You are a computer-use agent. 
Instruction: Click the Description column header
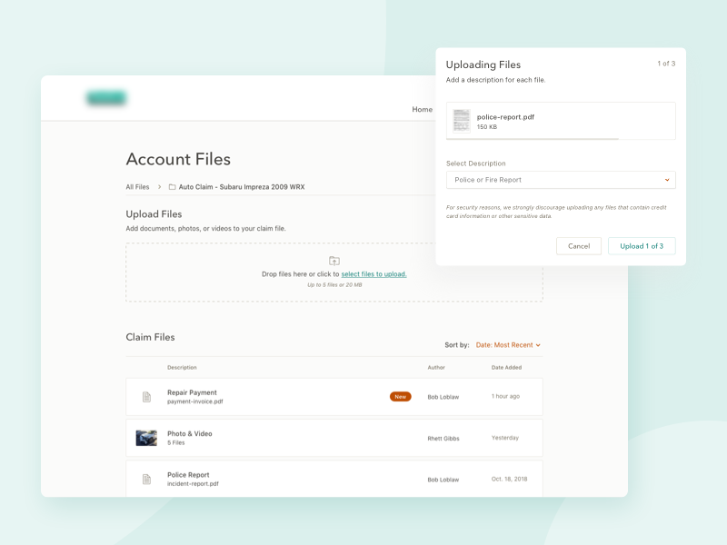[x=182, y=368]
